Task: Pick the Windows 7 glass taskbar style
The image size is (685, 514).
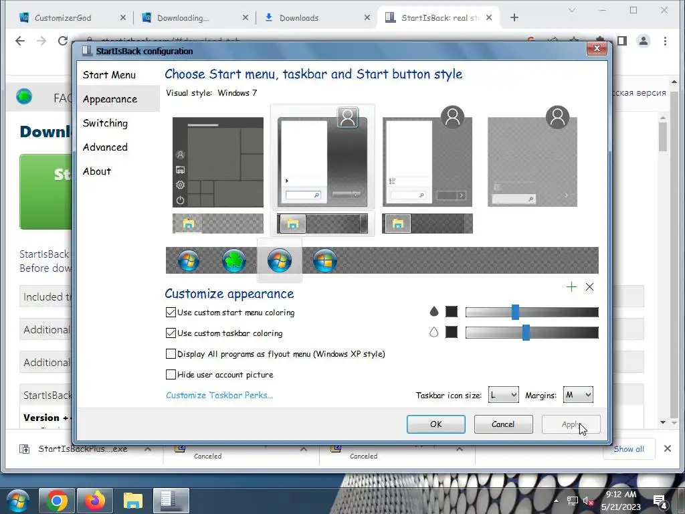Action: tap(322, 224)
